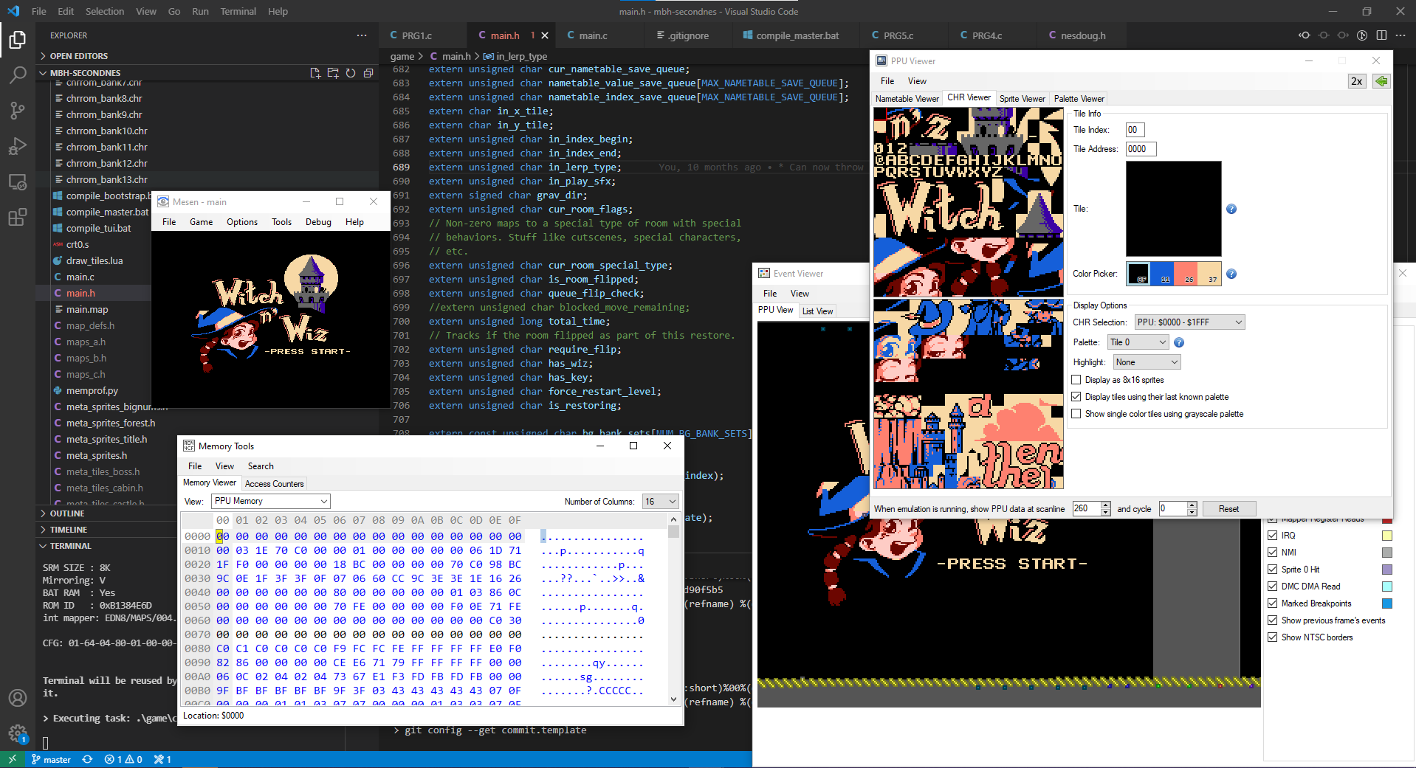Click help icon next to the Tile preview
The image size is (1416, 768).
click(x=1231, y=209)
